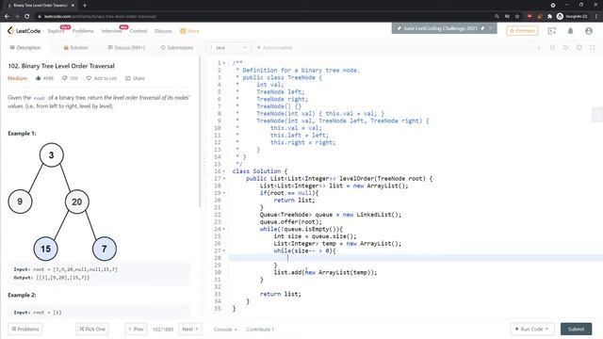
Task: Click the Medium difficulty label
Action: pyautogui.click(x=17, y=78)
